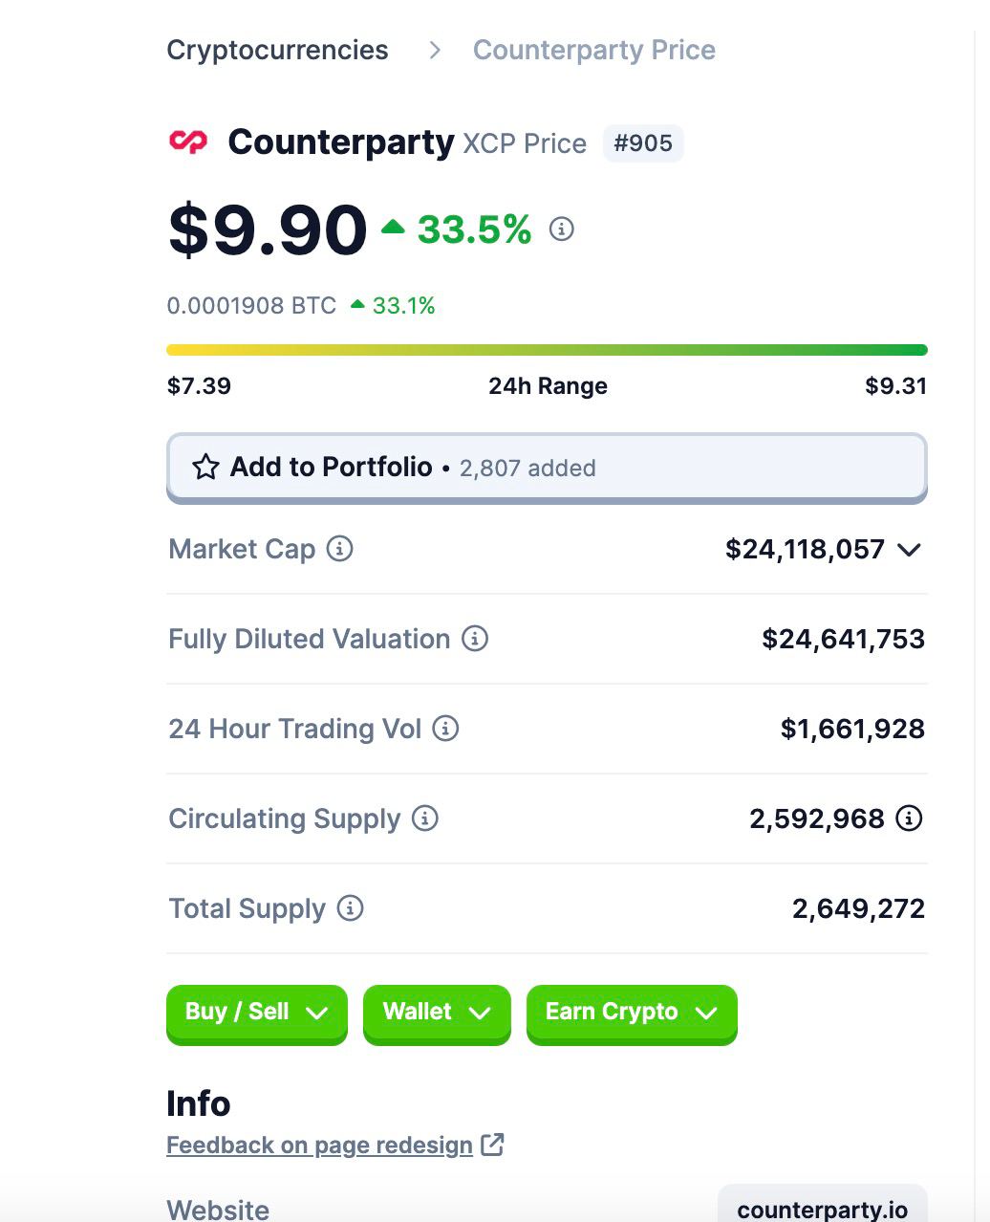Open info icon next to 33.5% change
The height and width of the screenshot is (1222, 990).
coord(562,229)
